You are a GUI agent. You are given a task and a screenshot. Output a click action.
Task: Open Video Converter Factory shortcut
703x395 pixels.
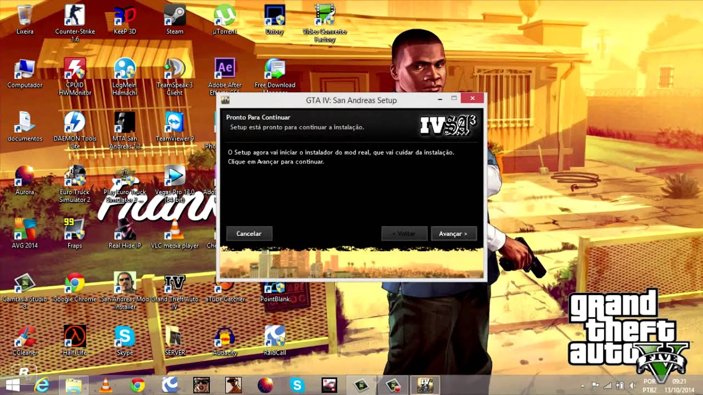pyautogui.click(x=325, y=23)
